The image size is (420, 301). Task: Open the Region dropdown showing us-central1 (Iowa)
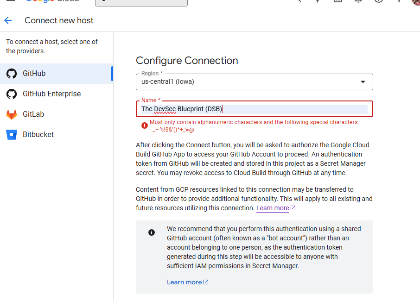coord(255,82)
